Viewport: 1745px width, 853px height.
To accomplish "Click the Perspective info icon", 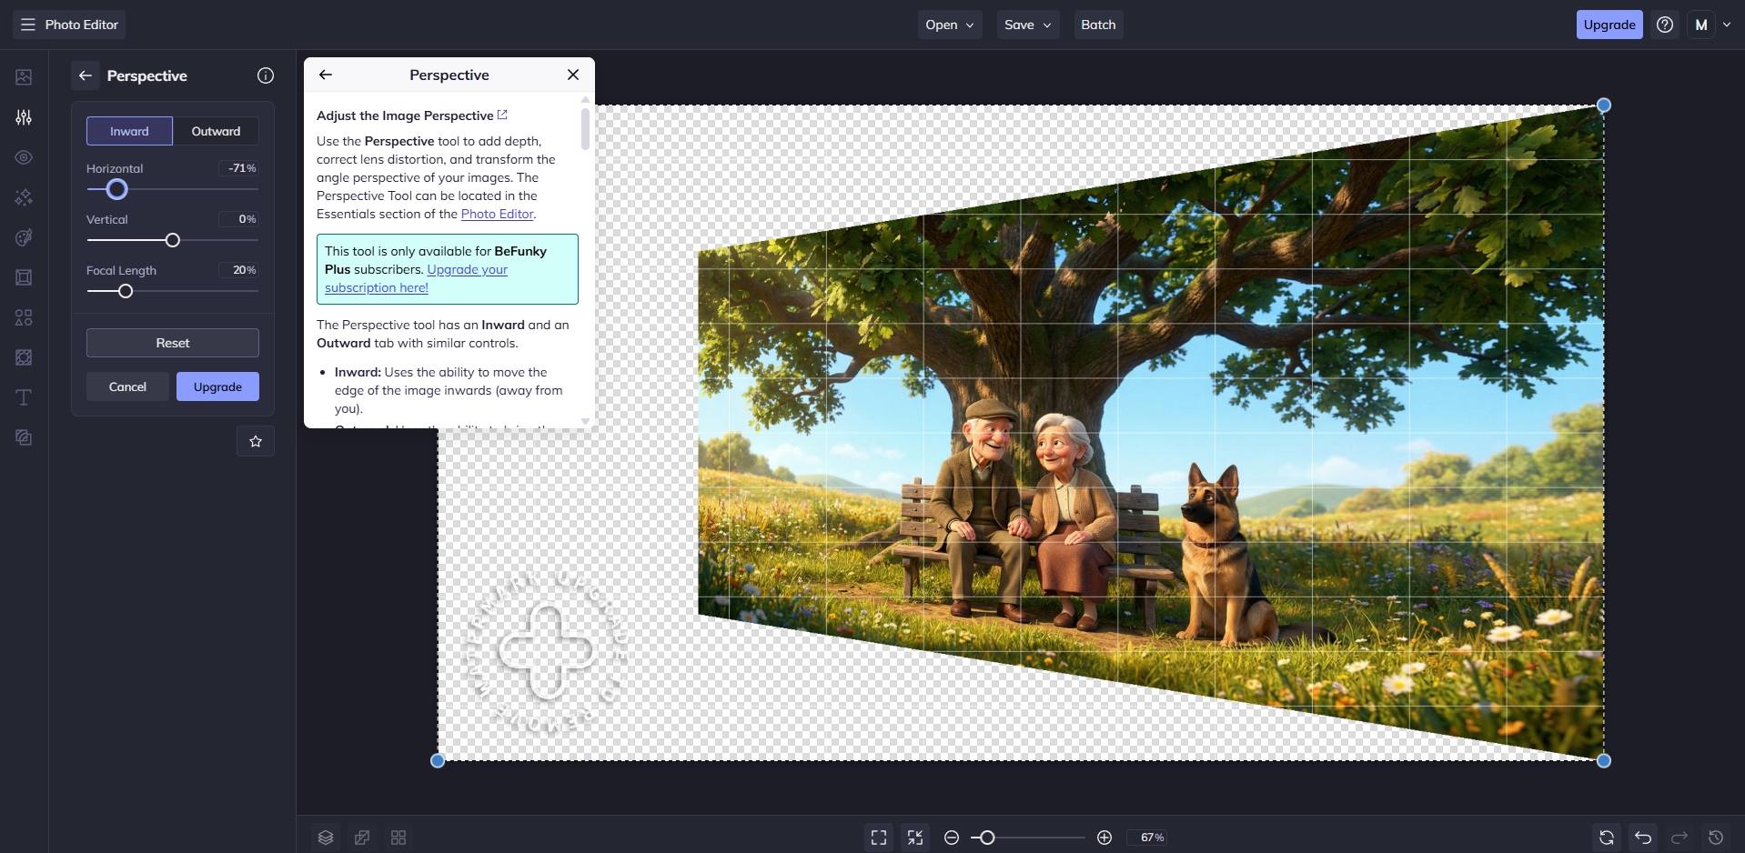I will pos(266,75).
